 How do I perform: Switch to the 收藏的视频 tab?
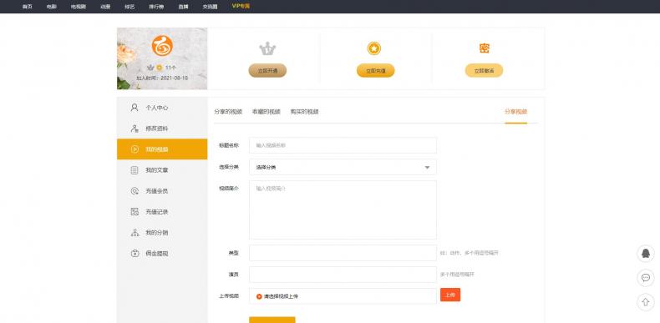[x=266, y=112]
